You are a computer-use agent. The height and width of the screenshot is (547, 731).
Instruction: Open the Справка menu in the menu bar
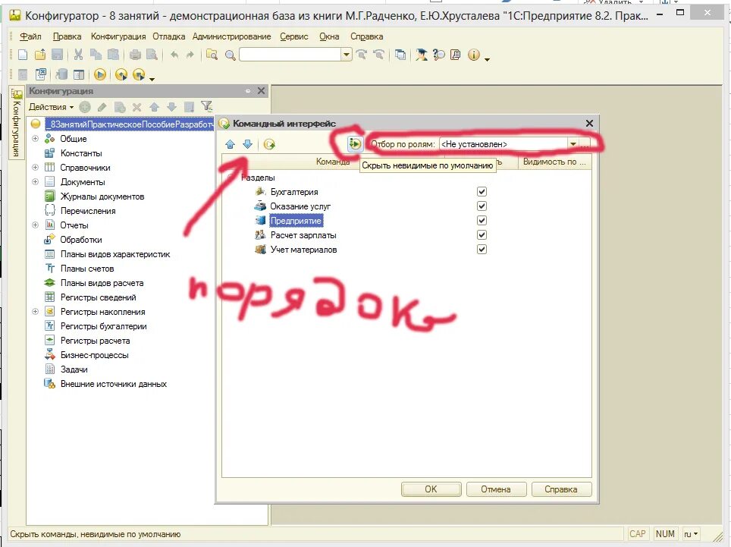click(x=366, y=36)
